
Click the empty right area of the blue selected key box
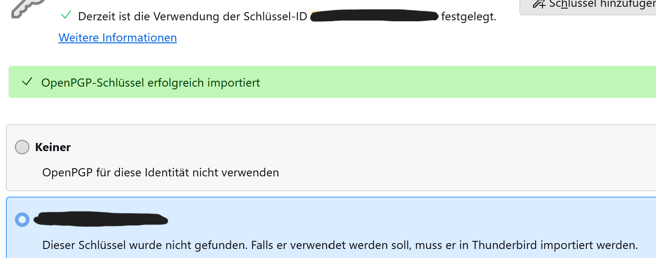point(452,220)
